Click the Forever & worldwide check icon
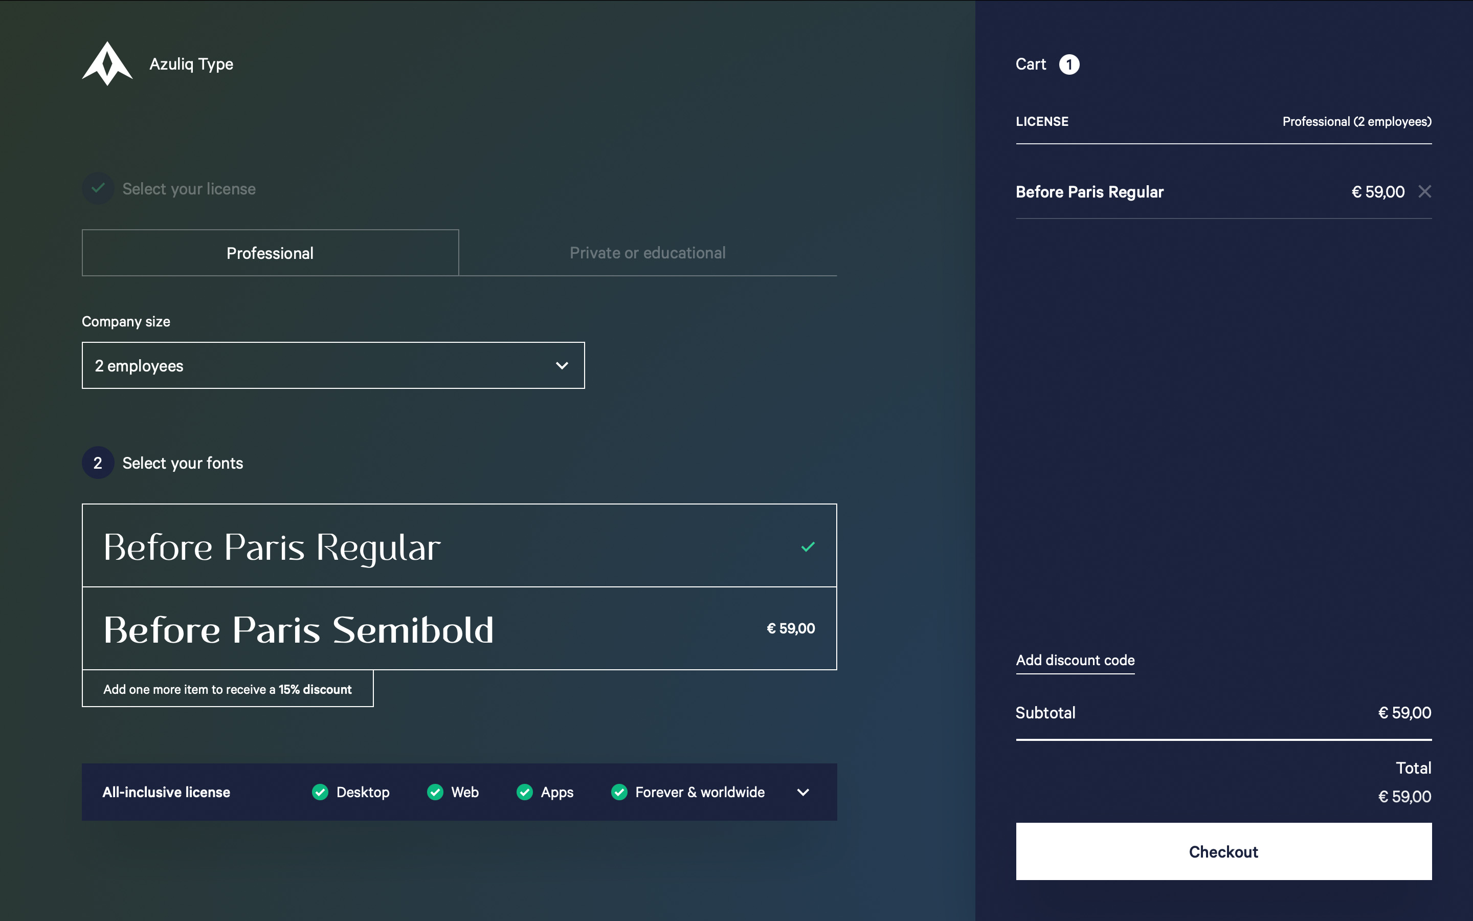 [x=619, y=792]
